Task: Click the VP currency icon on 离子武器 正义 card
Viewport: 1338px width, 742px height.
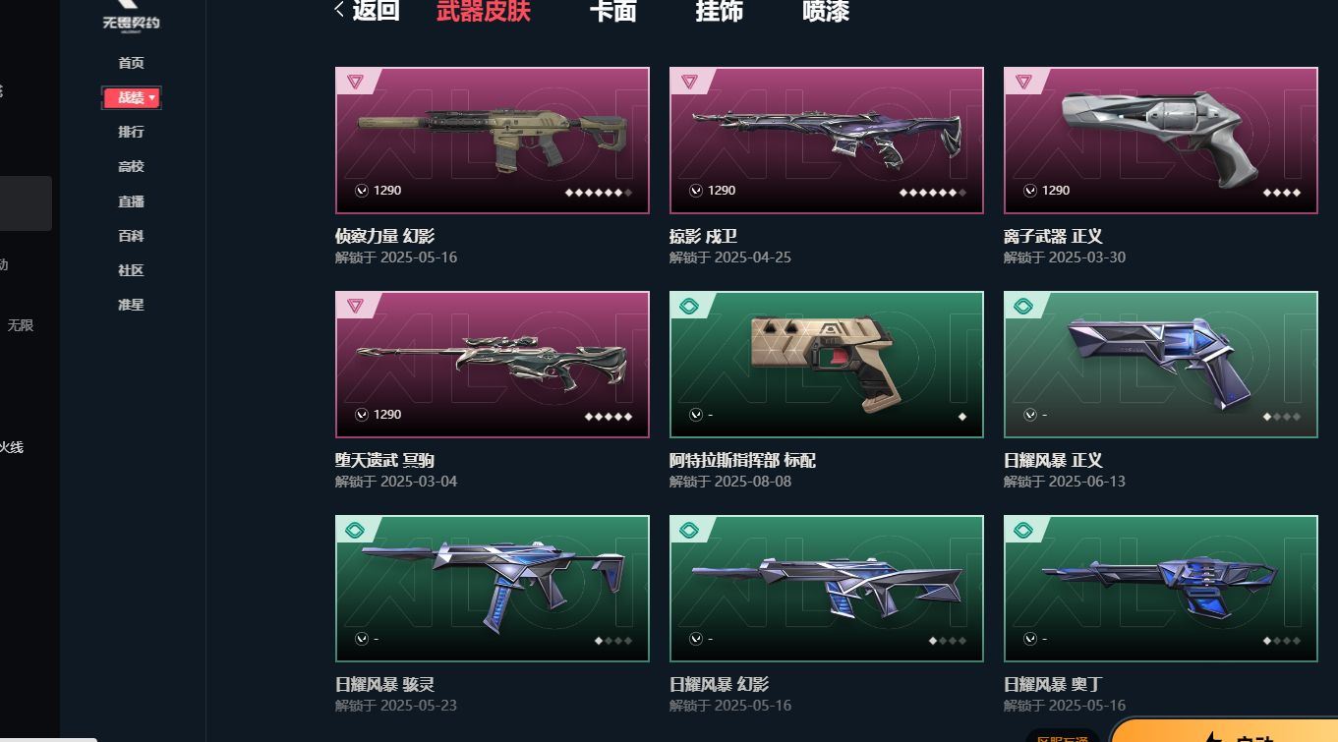Action: pyautogui.click(x=1030, y=191)
